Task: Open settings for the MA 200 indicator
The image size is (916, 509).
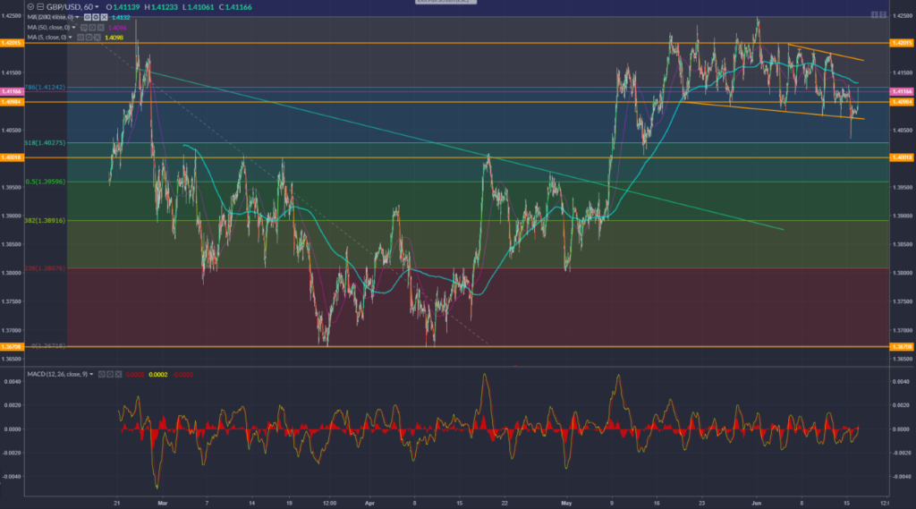Action: tap(96, 17)
